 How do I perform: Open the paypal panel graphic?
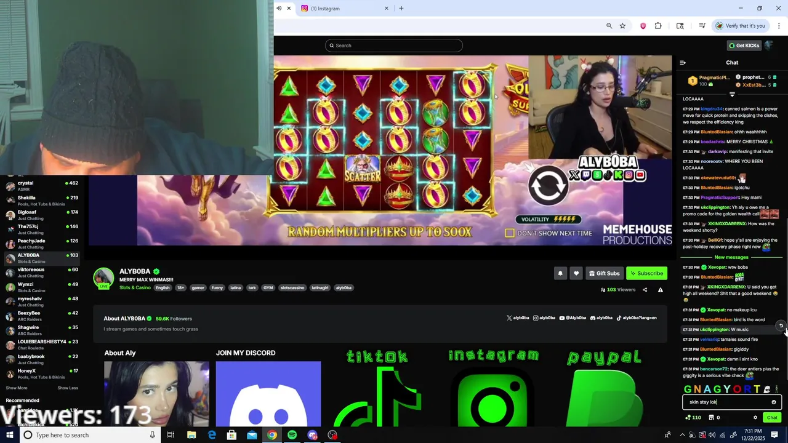click(x=605, y=388)
